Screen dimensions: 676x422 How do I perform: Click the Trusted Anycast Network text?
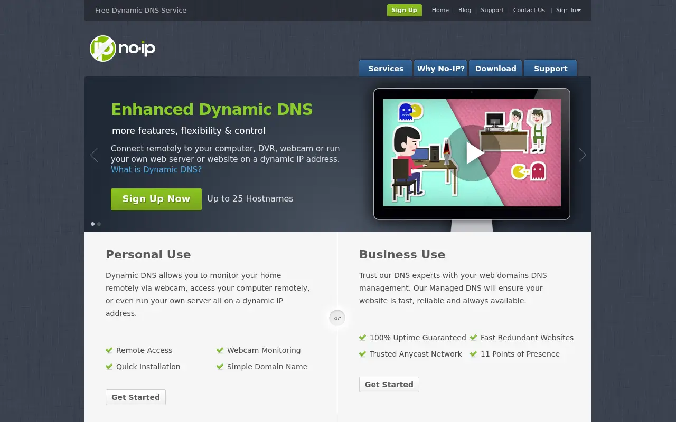pyautogui.click(x=416, y=354)
